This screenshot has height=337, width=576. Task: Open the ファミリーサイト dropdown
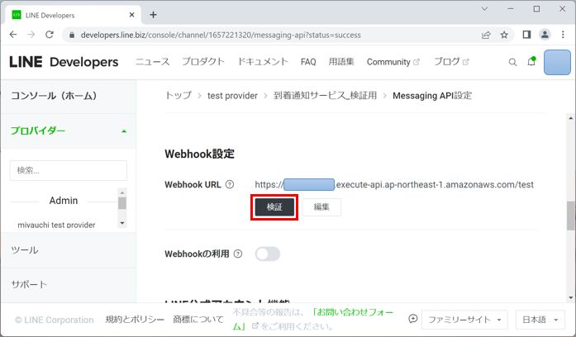464,320
